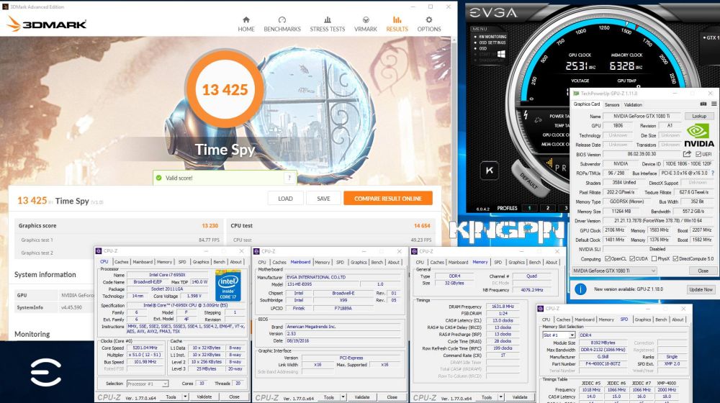Open the 3DMark HOME section
Screen dimensions: 720x403
(246, 24)
